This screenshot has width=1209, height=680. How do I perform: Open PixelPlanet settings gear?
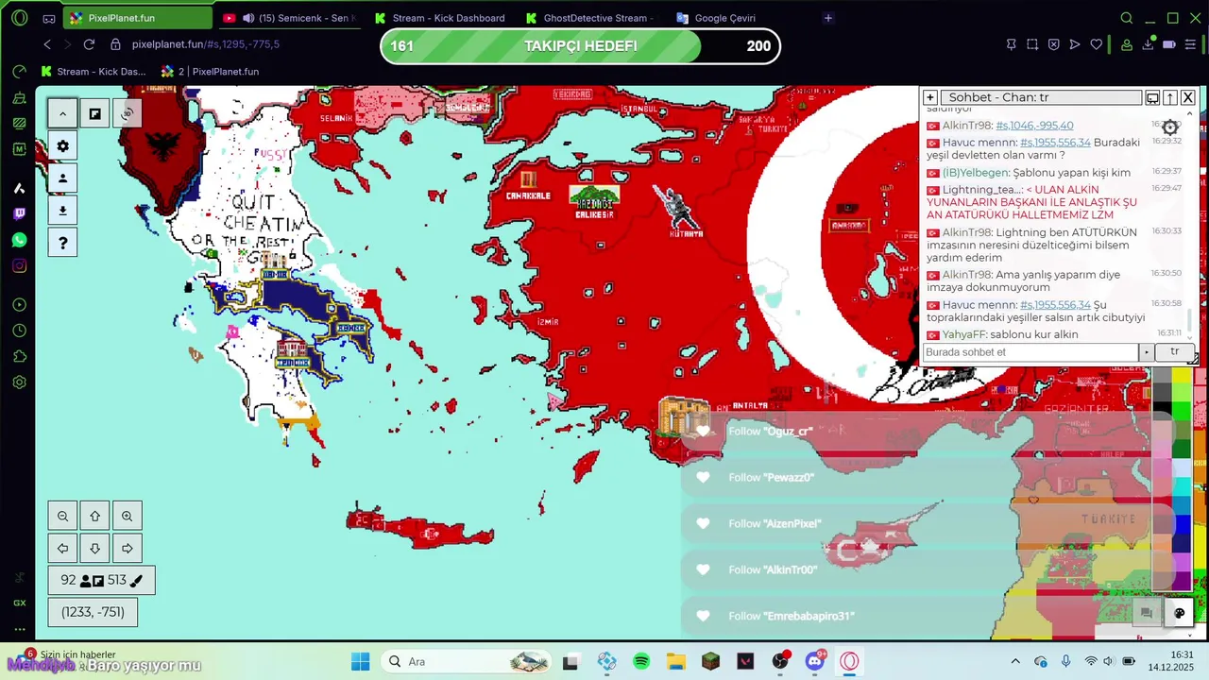tap(62, 146)
